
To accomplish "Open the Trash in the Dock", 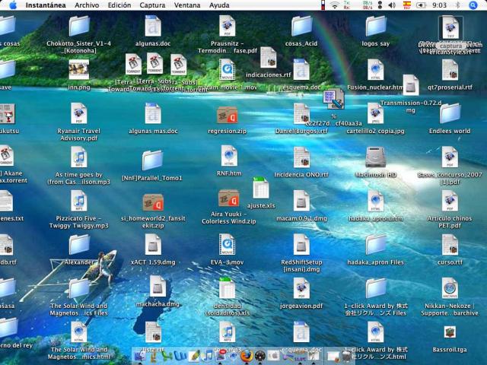I will pyautogui.click(x=347, y=356).
